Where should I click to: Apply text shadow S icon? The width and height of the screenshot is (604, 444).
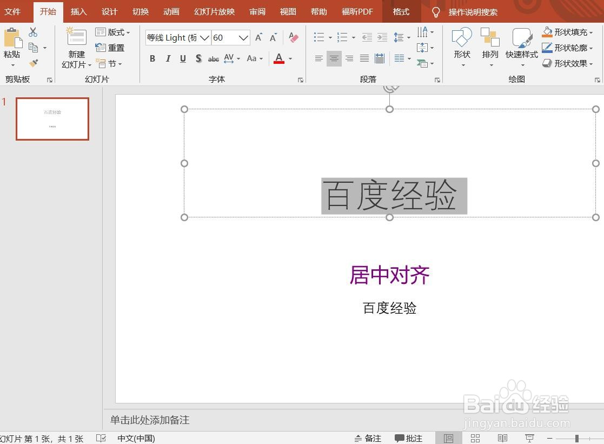pyautogui.click(x=198, y=58)
